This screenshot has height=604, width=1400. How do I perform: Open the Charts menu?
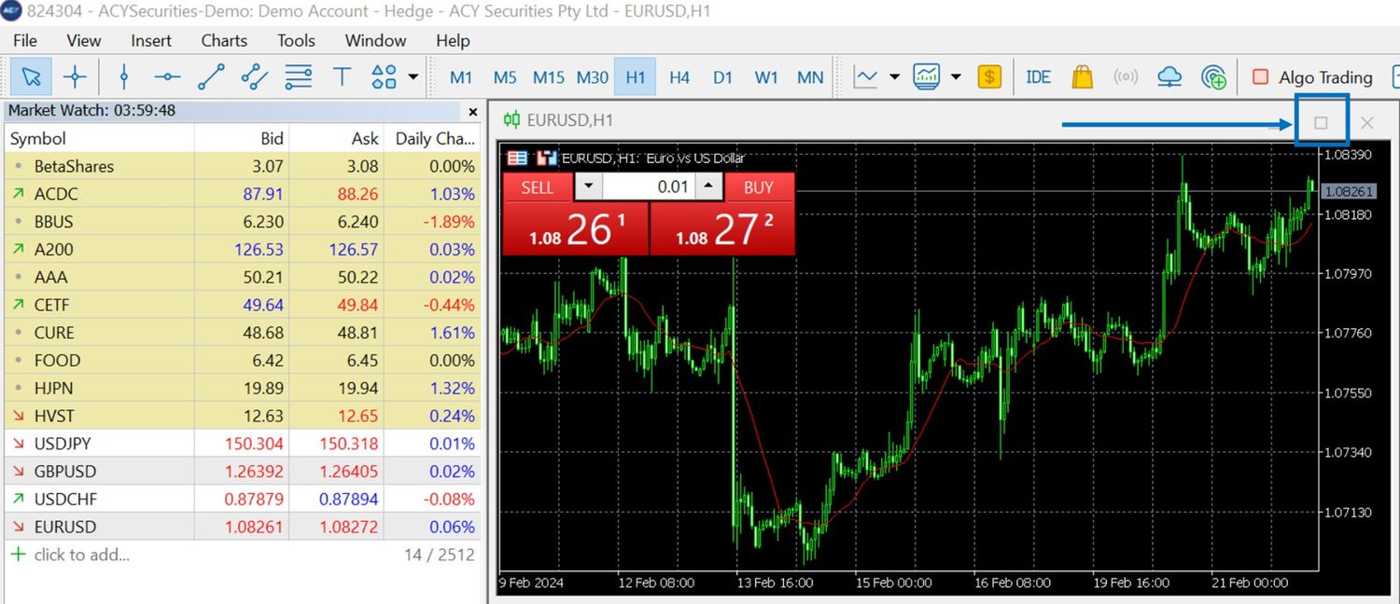pos(224,40)
